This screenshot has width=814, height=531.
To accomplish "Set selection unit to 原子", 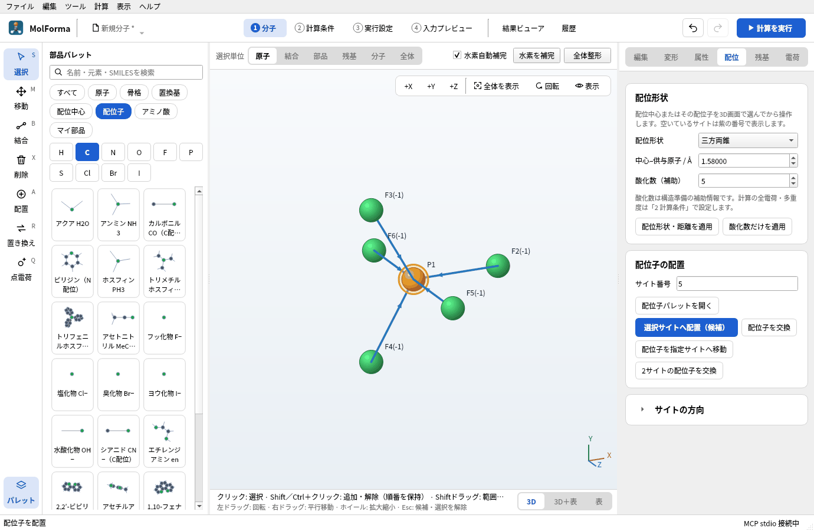I will (262, 56).
